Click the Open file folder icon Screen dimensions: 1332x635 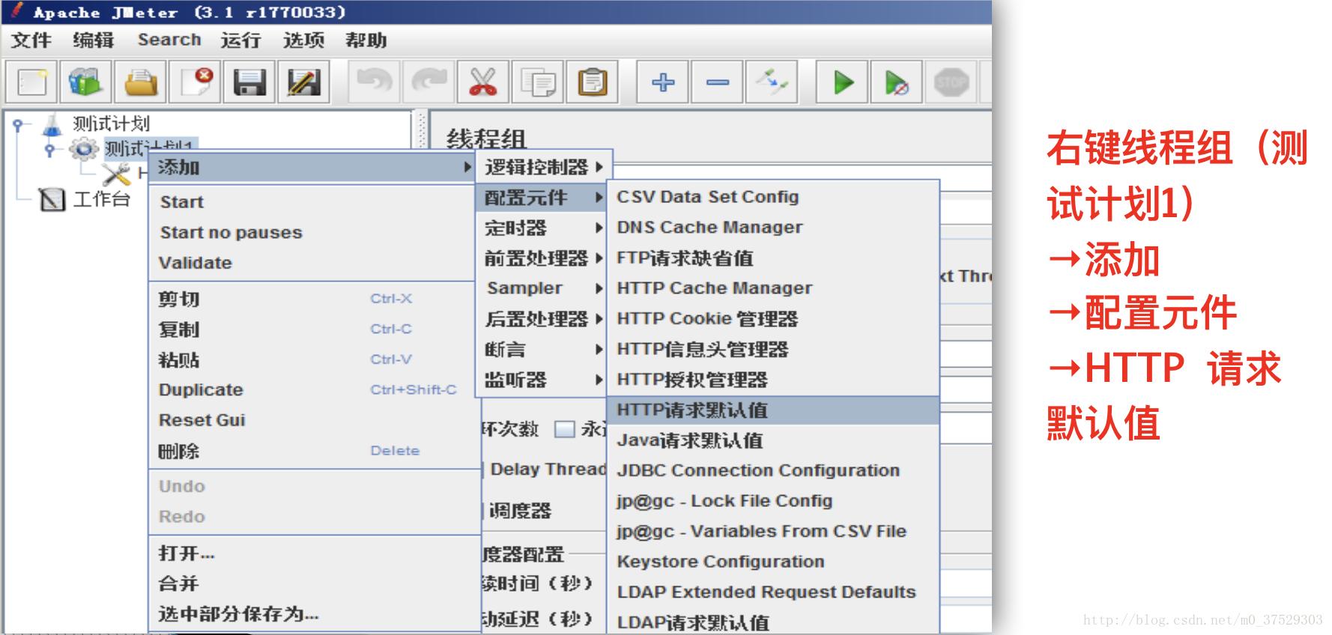tap(140, 82)
